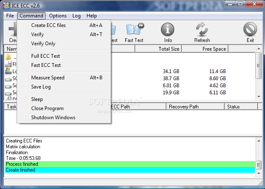The width and height of the screenshot is (265, 189).
Task: Open the File menu
Action: coord(10,16)
